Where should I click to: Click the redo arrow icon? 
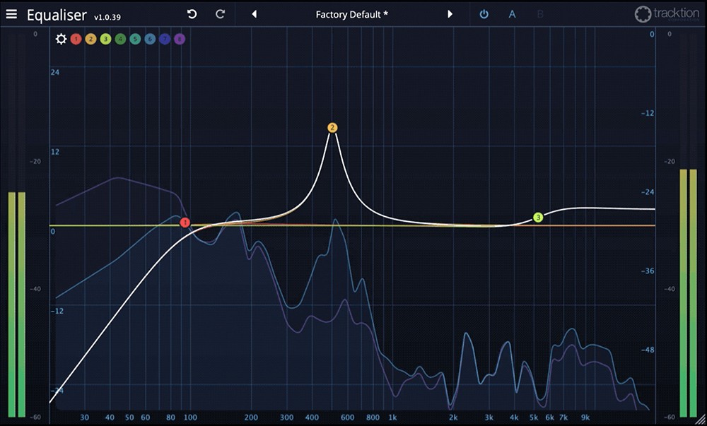tap(220, 14)
